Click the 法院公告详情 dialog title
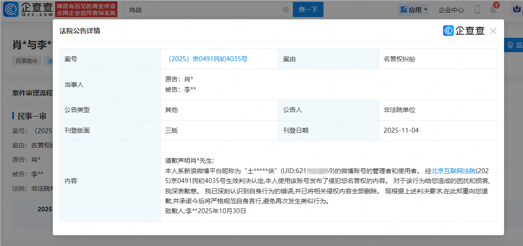This screenshot has width=523, height=246. [80, 31]
